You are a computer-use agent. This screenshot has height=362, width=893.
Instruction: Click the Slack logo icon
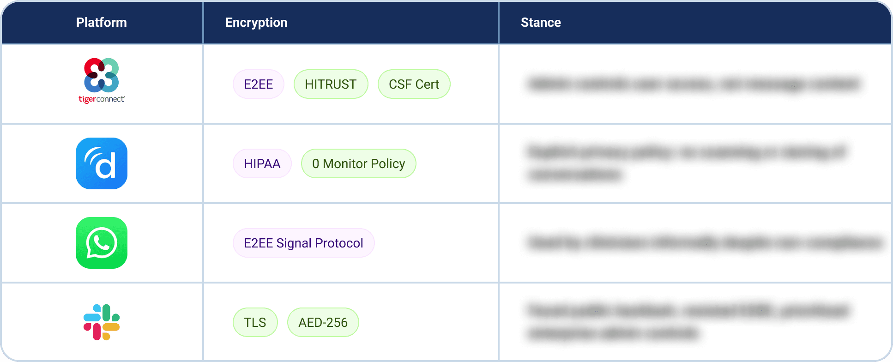coord(102,322)
